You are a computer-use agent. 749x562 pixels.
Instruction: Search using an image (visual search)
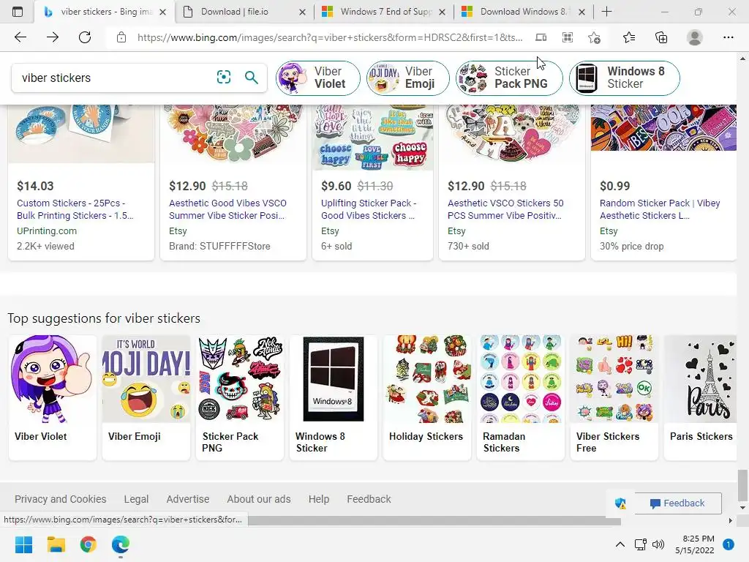click(224, 77)
